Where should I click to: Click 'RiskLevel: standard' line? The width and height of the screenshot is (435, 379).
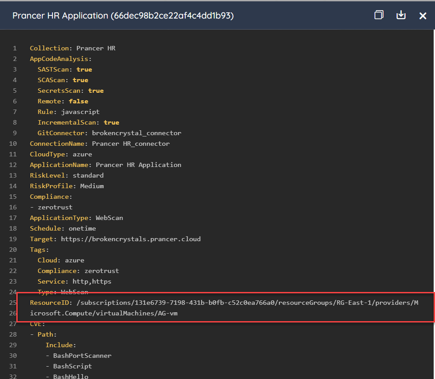(x=67, y=175)
